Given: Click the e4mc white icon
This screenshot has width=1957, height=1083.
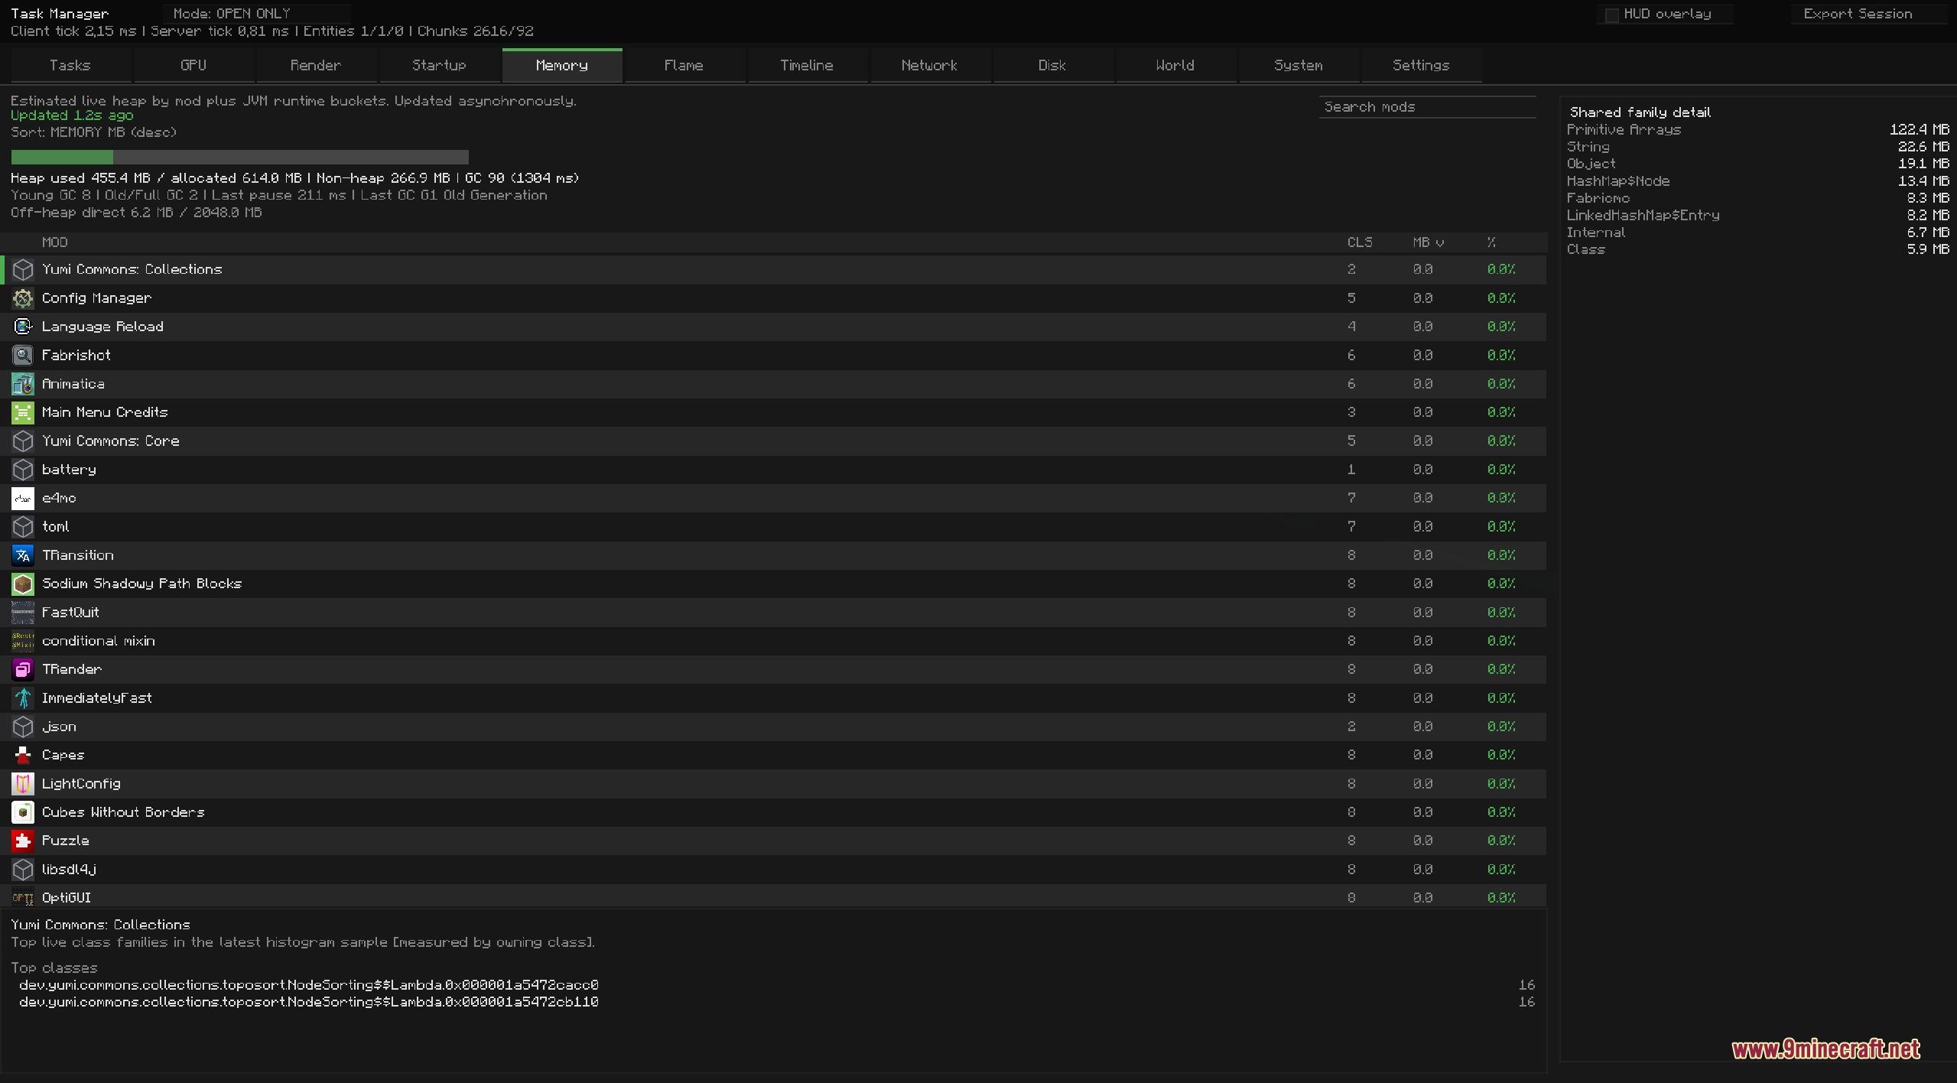Looking at the screenshot, I should pyautogui.click(x=23, y=498).
